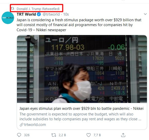Open the TRT World profile avatar
149x140 pixels.
[8, 18]
